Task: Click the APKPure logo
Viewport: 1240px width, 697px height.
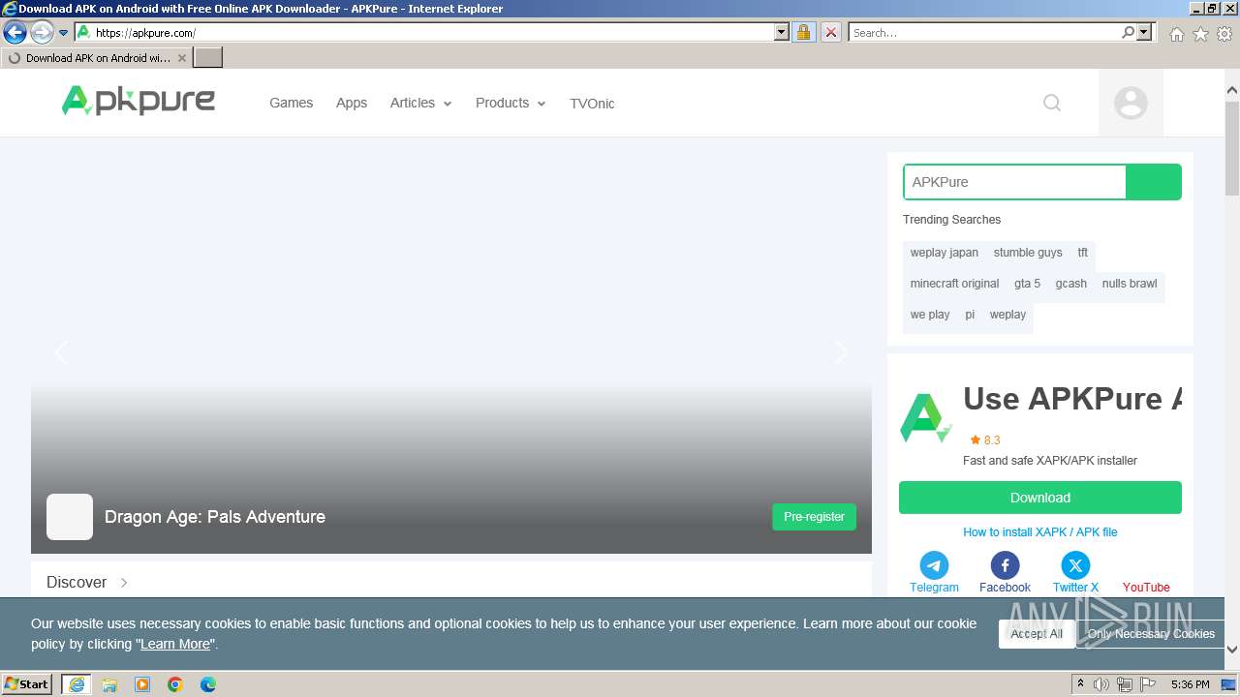Action: (139, 101)
